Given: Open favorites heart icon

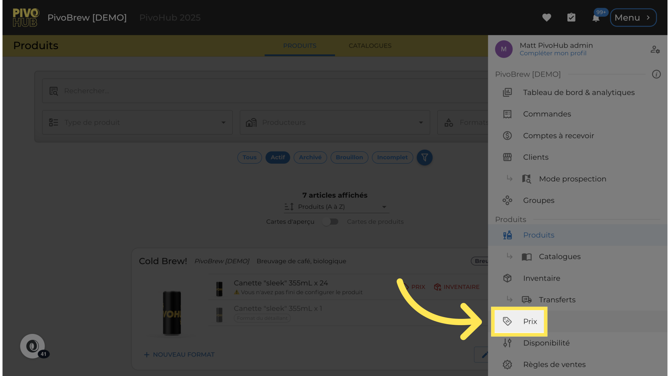Looking at the screenshot, I should pos(546,17).
